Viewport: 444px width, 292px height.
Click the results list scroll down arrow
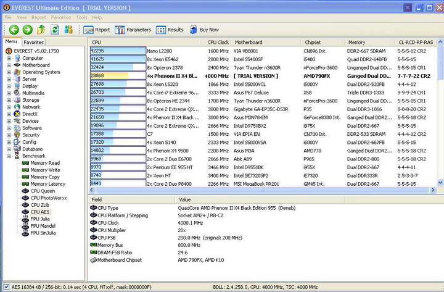point(440,183)
